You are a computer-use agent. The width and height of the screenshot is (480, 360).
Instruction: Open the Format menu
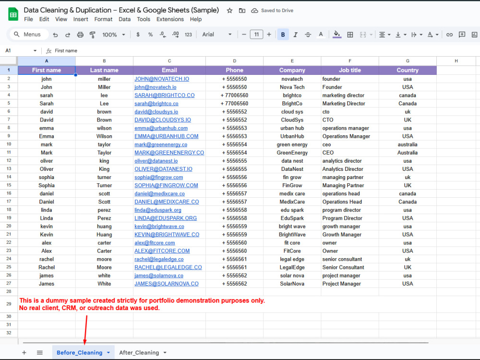(103, 19)
